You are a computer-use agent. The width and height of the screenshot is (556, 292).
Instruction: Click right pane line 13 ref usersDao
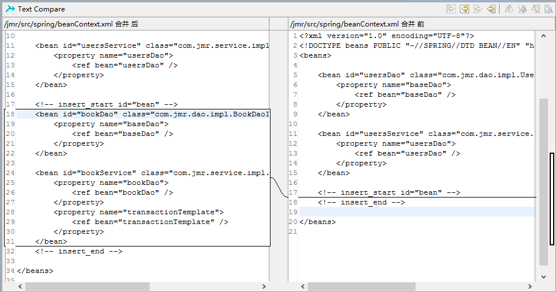[408, 153]
